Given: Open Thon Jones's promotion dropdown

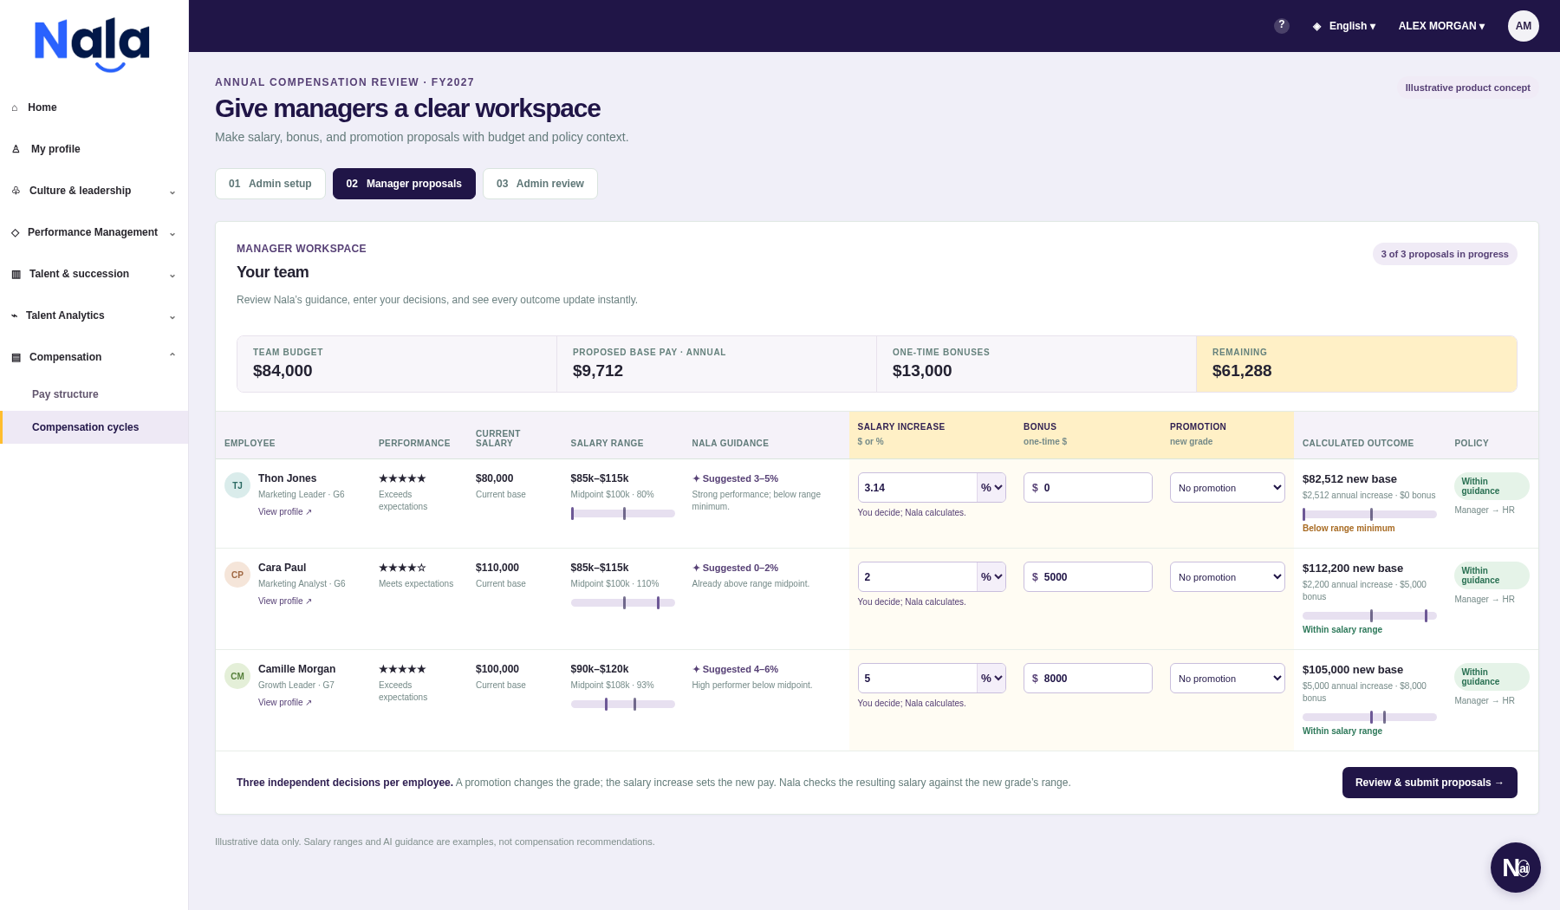Looking at the screenshot, I should [x=1227, y=488].
